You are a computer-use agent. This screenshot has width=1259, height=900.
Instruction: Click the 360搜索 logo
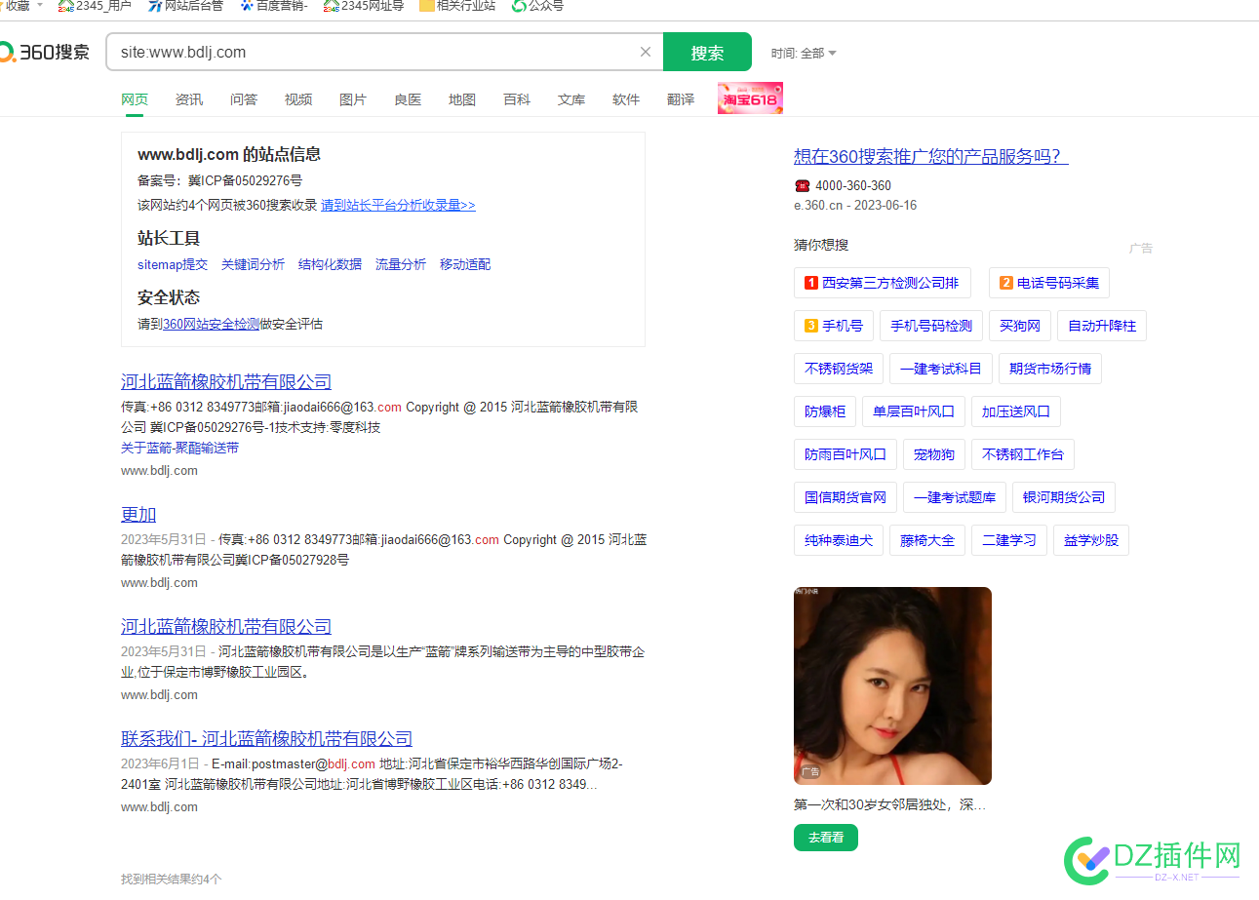pyautogui.click(x=45, y=52)
